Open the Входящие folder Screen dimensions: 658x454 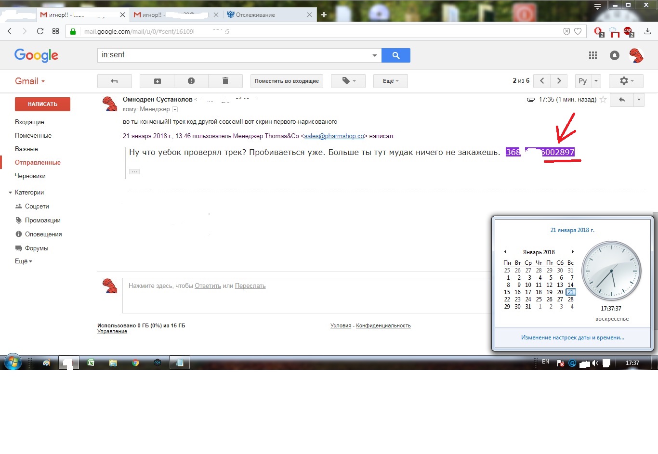[29, 122]
